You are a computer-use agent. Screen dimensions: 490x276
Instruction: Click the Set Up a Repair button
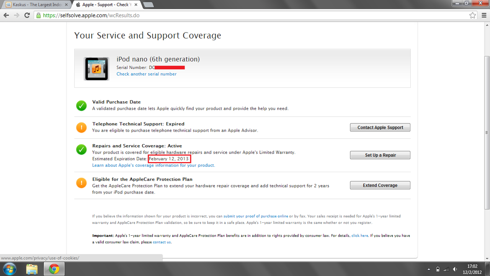click(380, 155)
